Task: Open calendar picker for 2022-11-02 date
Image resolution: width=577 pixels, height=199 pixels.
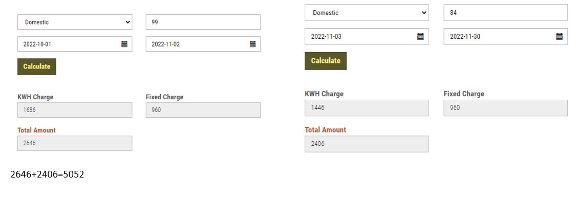Action: [253, 44]
